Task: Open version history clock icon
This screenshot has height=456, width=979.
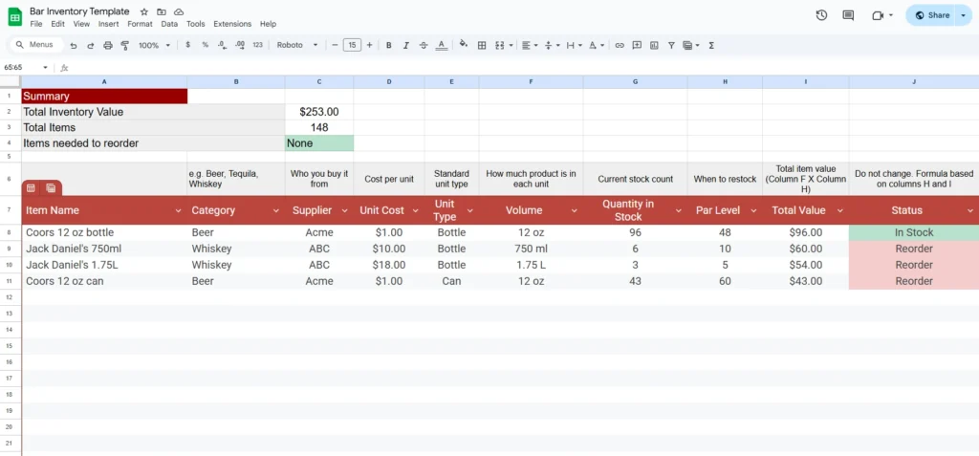Action: [x=821, y=15]
